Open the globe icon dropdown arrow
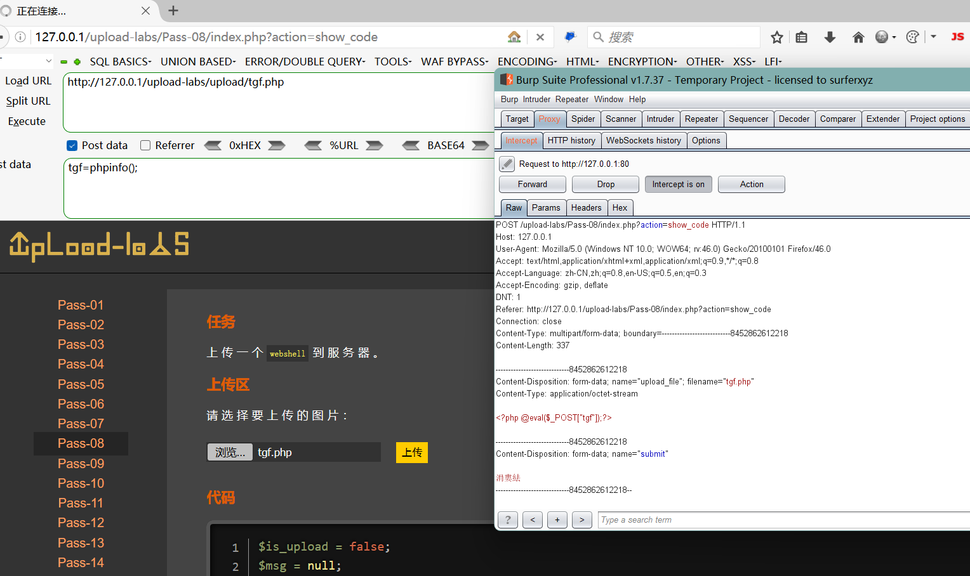 [x=894, y=37]
